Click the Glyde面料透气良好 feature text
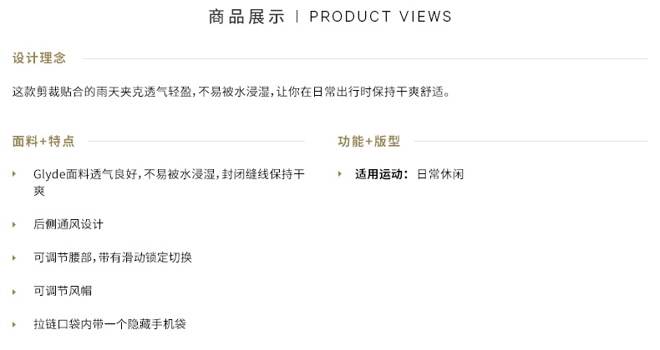Image resolution: width=660 pixels, height=350 pixels. [x=170, y=182]
